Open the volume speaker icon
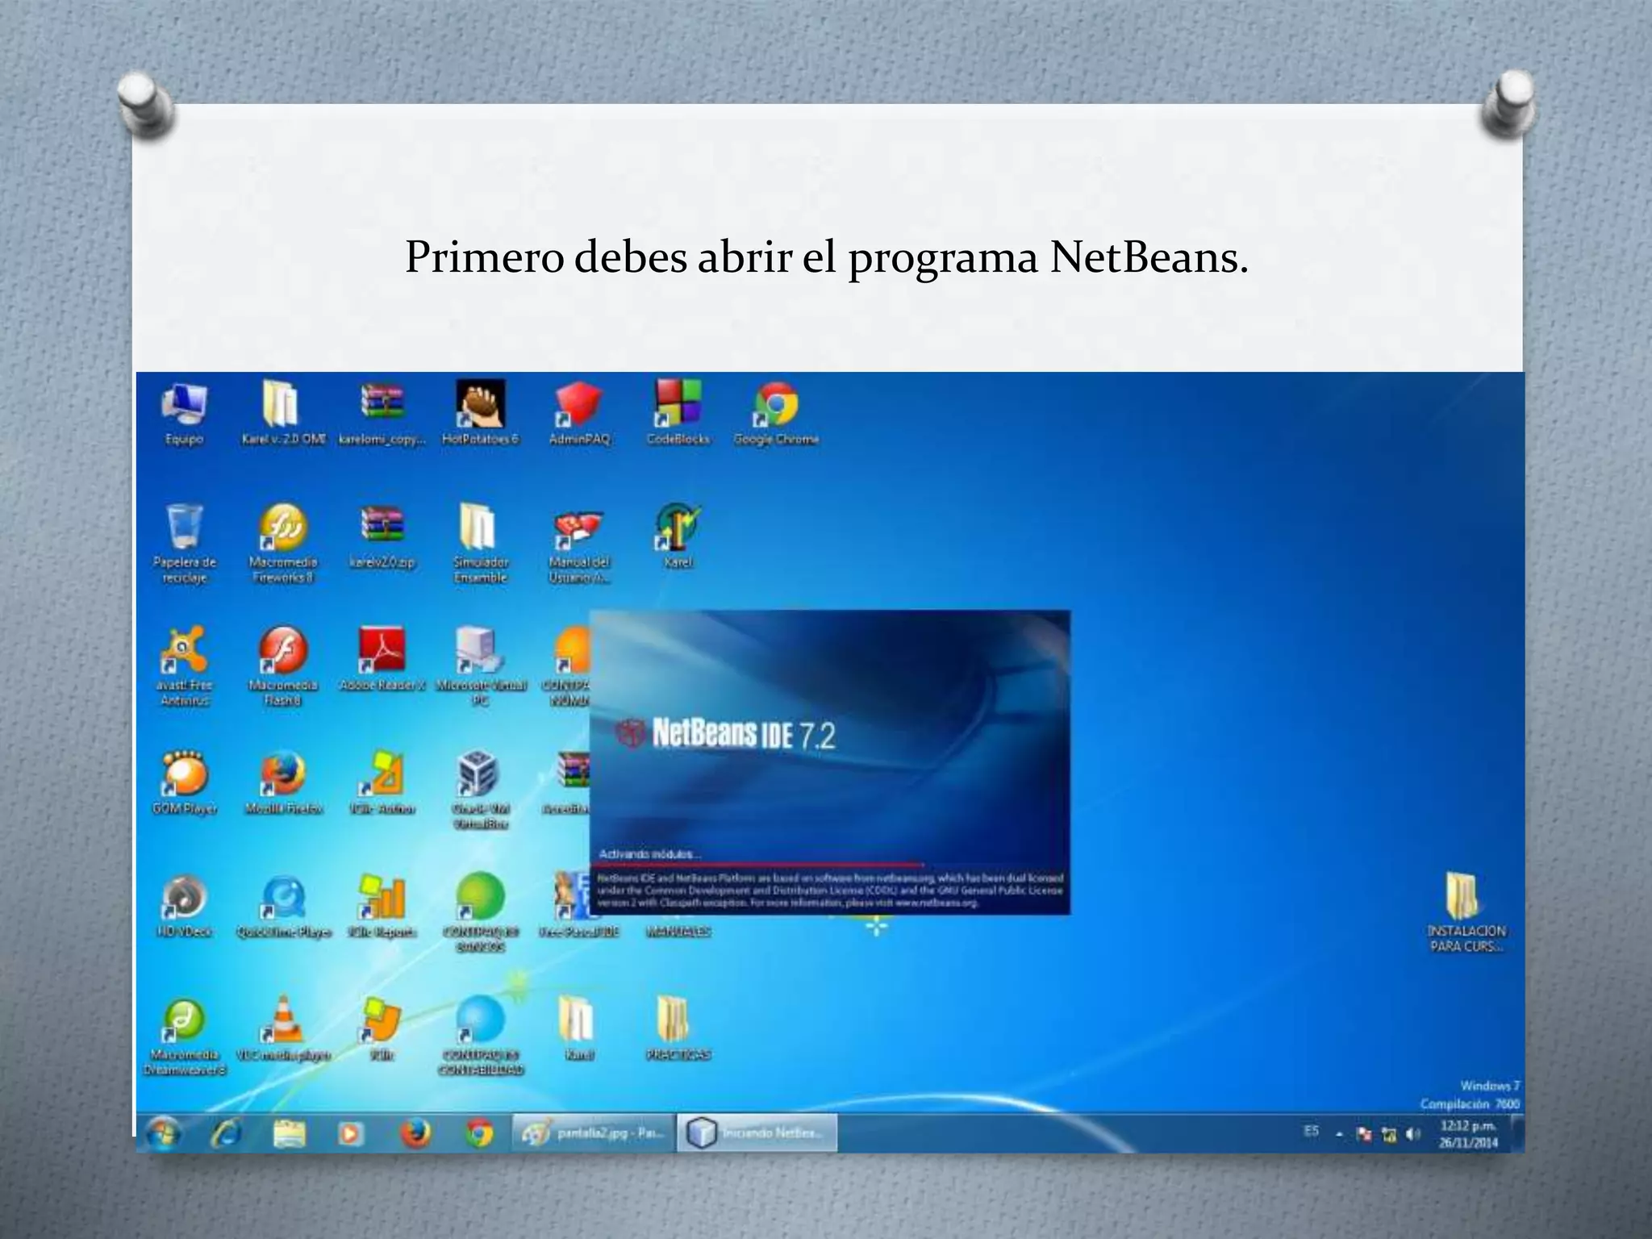 pyautogui.click(x=1412, y=1135)
